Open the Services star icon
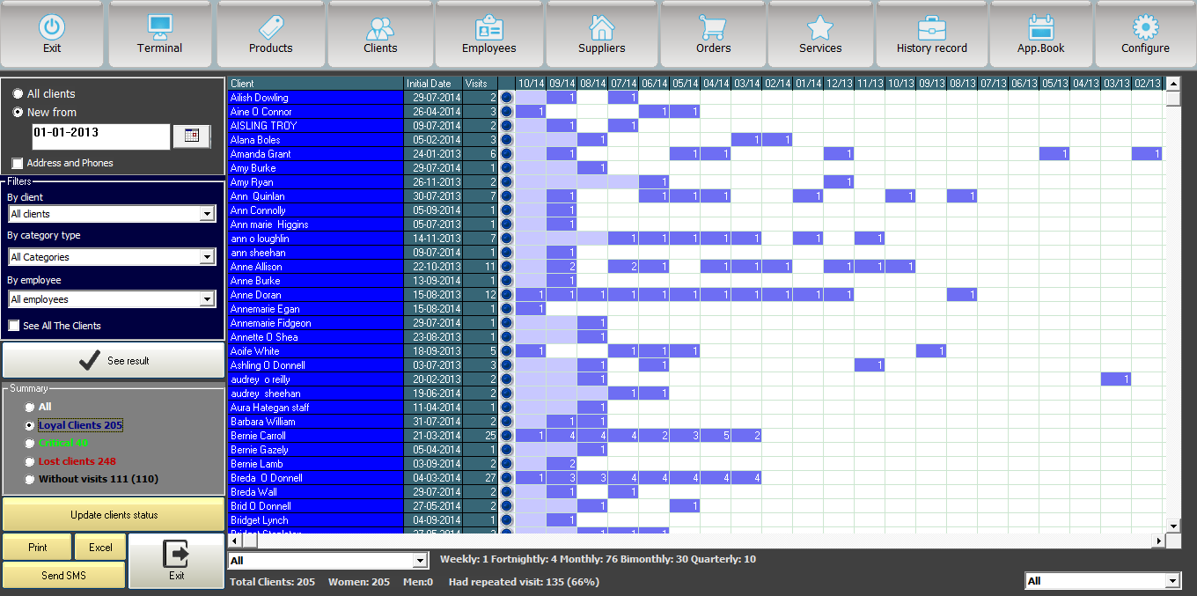 coord(820,34)
